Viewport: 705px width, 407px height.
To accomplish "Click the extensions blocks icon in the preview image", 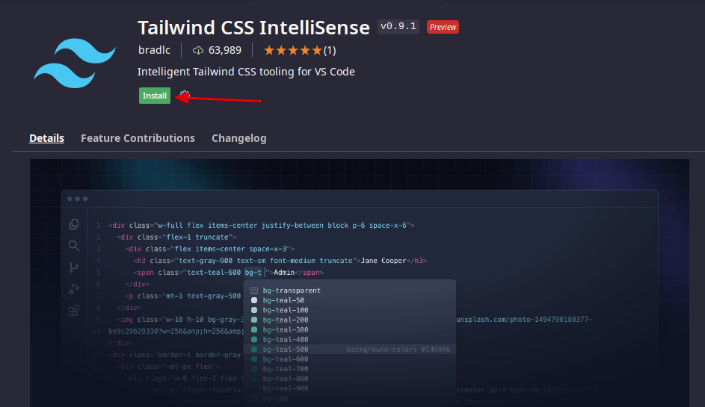I will 74,311.
